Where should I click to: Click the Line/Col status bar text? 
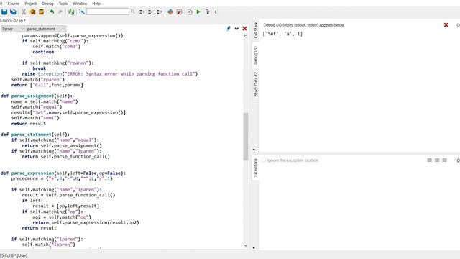14,255
